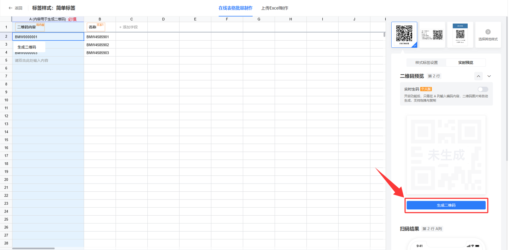Viewport: 509px width, 250px height.
Task: Open 上传Excel制作 tab
Action: (275, 8)
